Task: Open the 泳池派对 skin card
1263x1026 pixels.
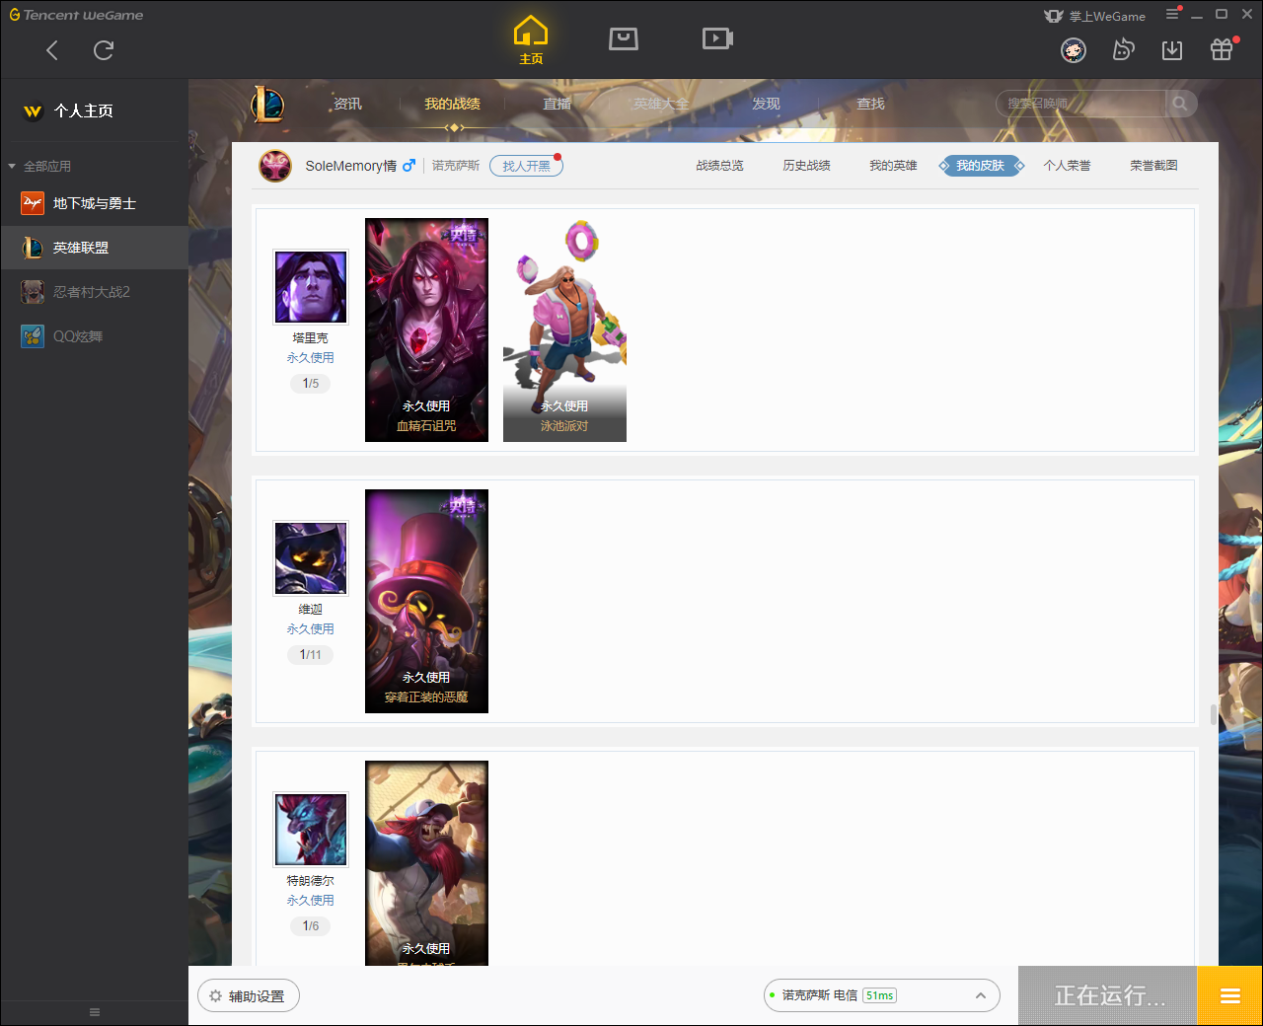Action: [x=564, y=330]
